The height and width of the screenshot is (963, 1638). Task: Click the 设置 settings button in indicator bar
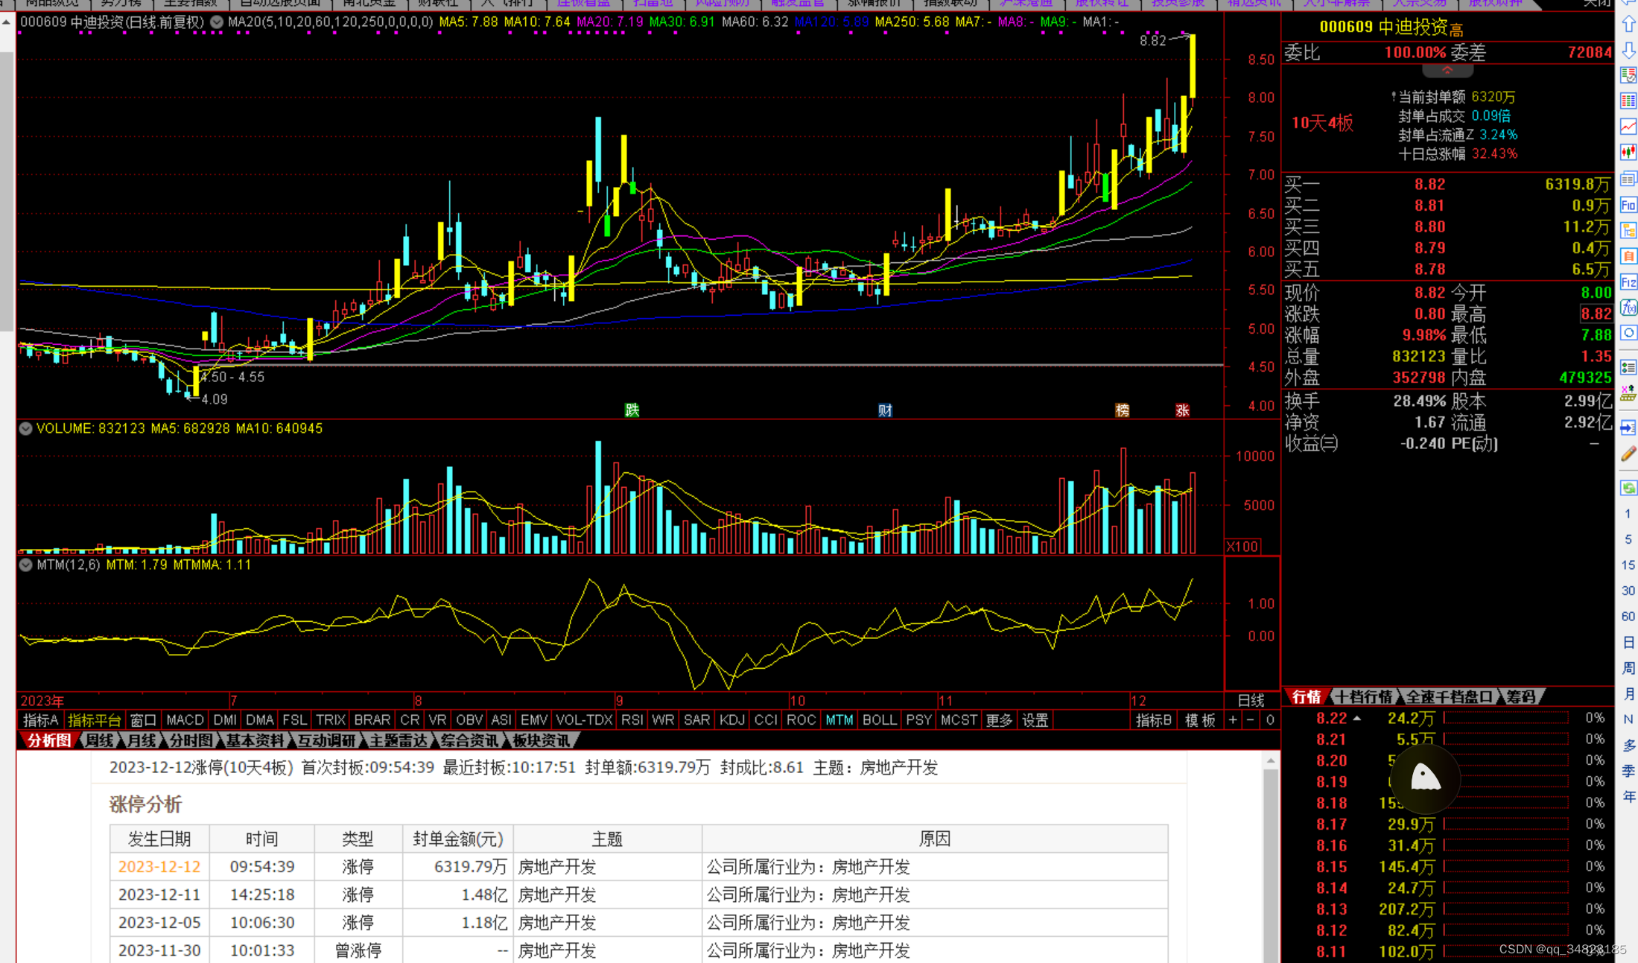point(1035,720)
